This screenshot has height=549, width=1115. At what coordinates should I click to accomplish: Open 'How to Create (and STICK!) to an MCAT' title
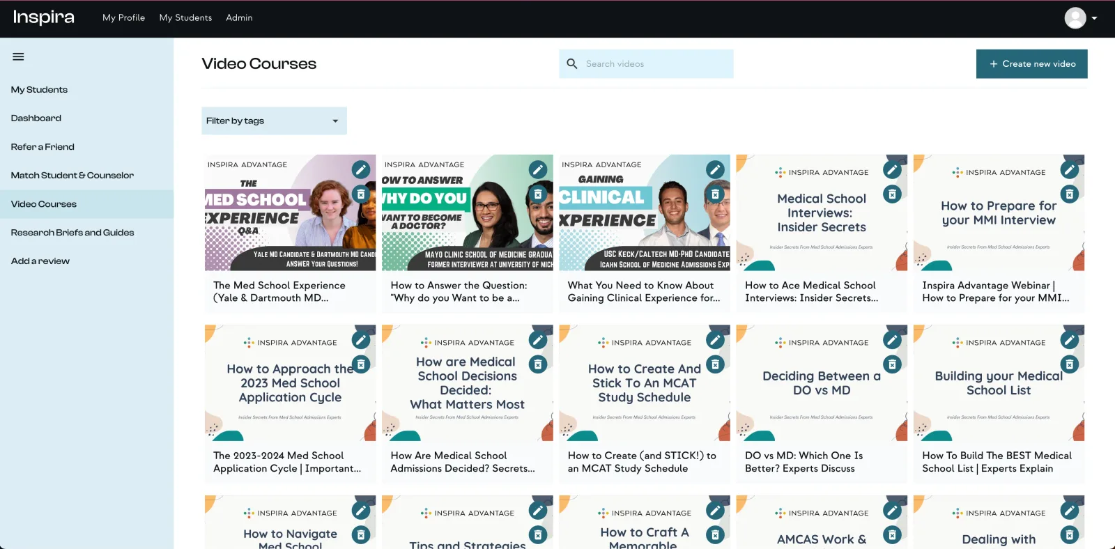coord(642,462)
